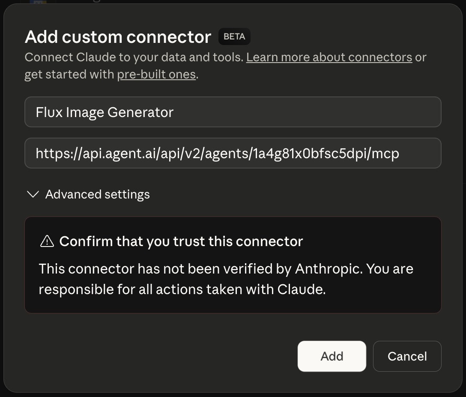The width and height of the screenshot is (466, 397).
Task: Cancel adding the custom connector
Action: pos(407,356)
